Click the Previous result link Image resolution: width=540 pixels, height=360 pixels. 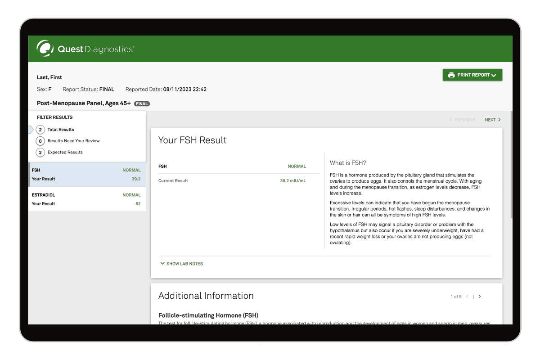click(463, 120)
